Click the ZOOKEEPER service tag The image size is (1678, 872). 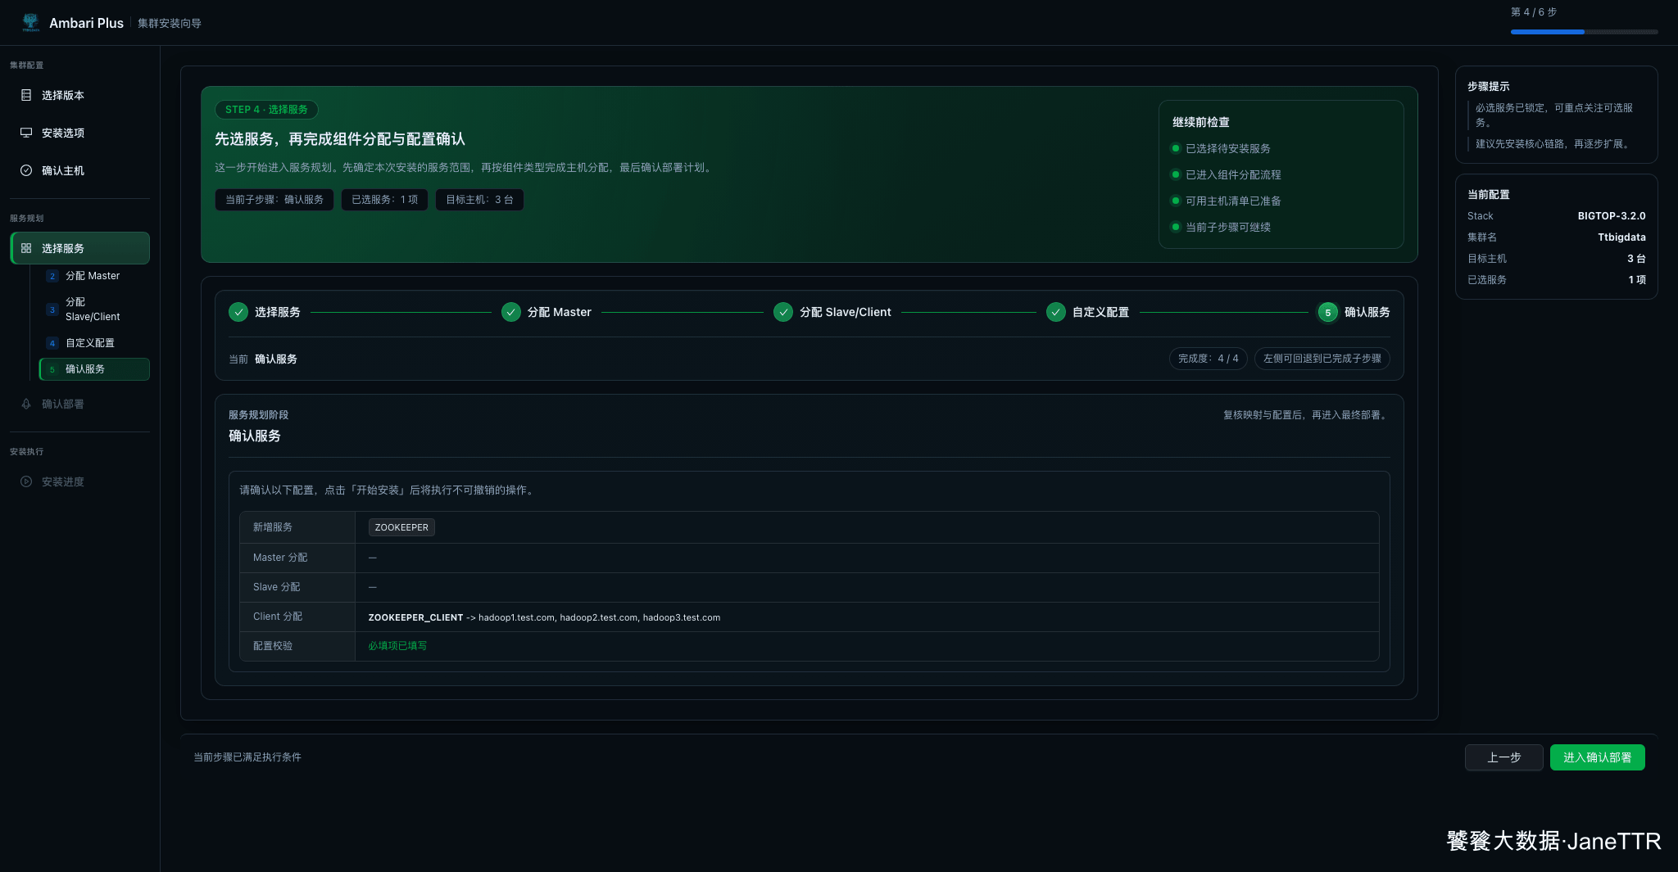(x=401, y=527)
